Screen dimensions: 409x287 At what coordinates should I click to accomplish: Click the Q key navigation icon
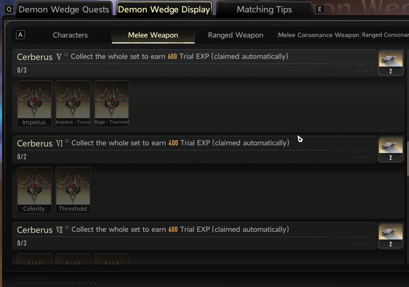coord(9,9)
